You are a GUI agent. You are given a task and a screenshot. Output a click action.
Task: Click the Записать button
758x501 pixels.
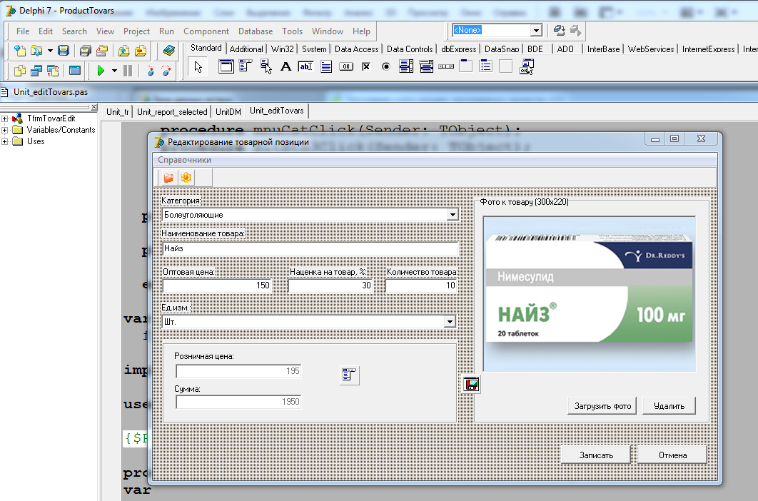[595, 455]
